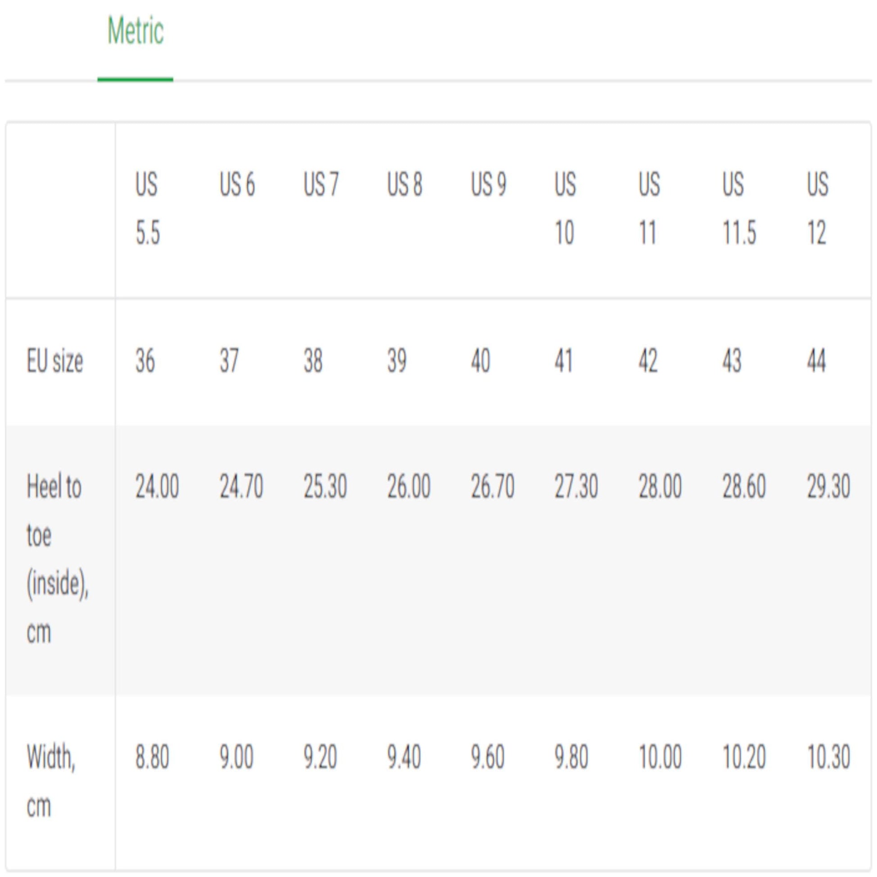Select the US 8 column header
This screenshot has height=877, width=877.
404,185
